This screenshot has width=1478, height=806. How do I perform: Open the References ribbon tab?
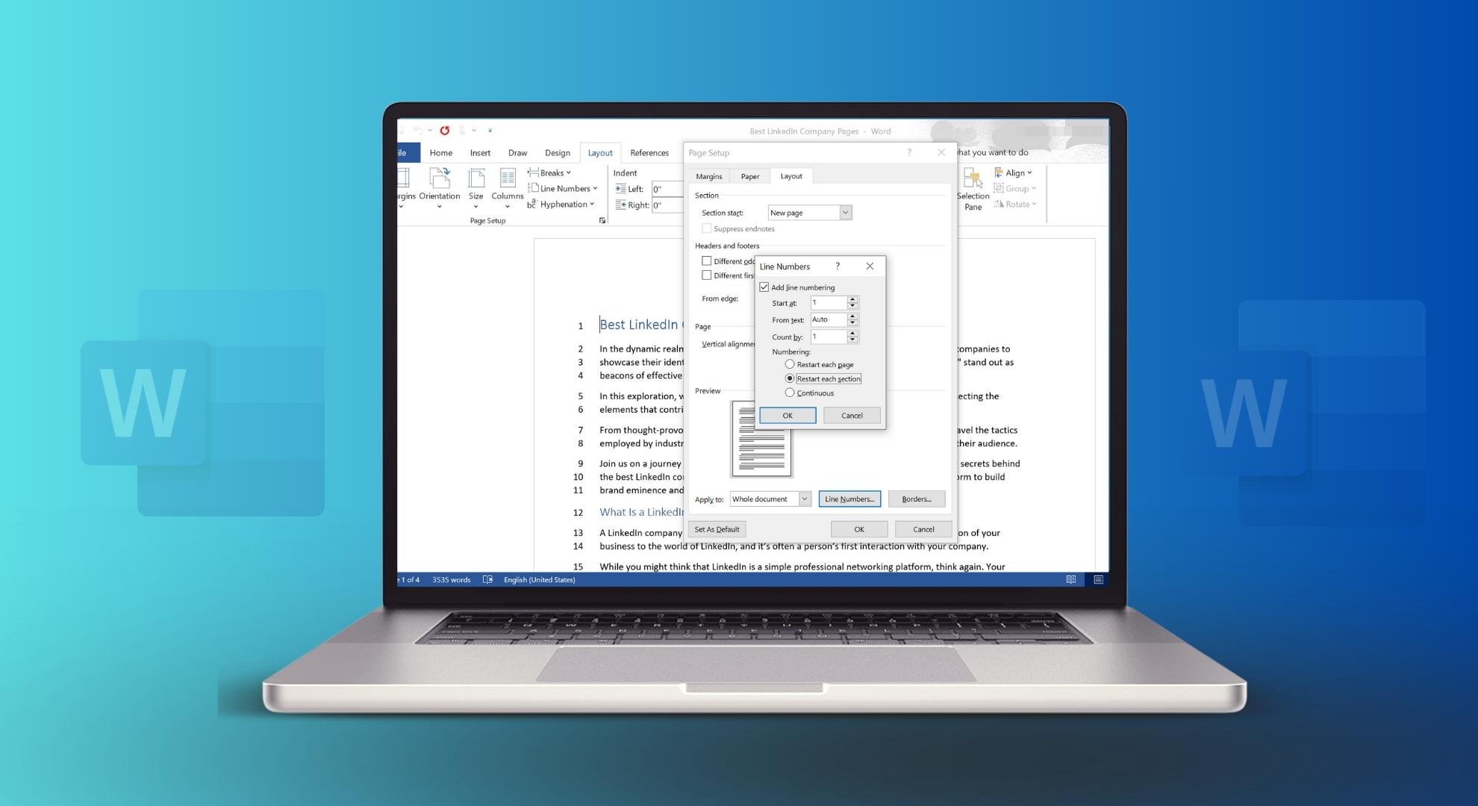(x=649, y=153)
